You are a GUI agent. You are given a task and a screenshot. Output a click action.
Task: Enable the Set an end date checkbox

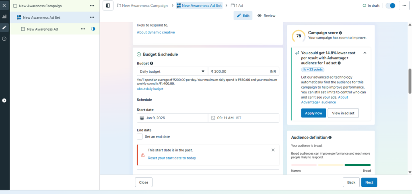(x=140, y=136)
